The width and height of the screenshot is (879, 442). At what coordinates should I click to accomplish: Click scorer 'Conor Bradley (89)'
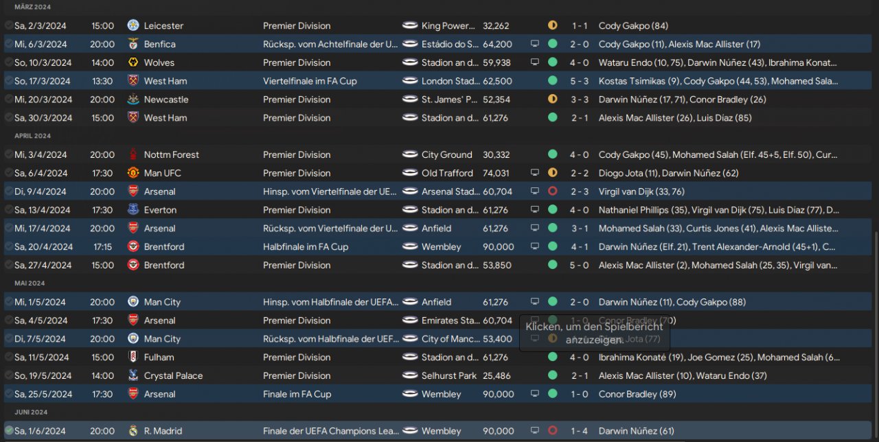pyautogui.click(x=637, y=394)
